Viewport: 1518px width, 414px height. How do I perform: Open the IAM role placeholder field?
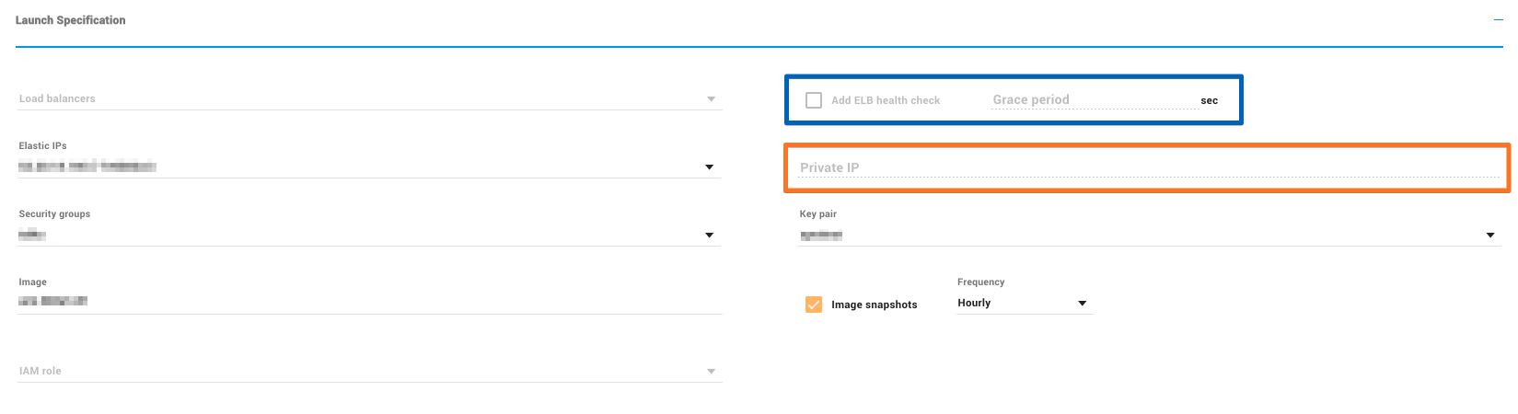350,371
